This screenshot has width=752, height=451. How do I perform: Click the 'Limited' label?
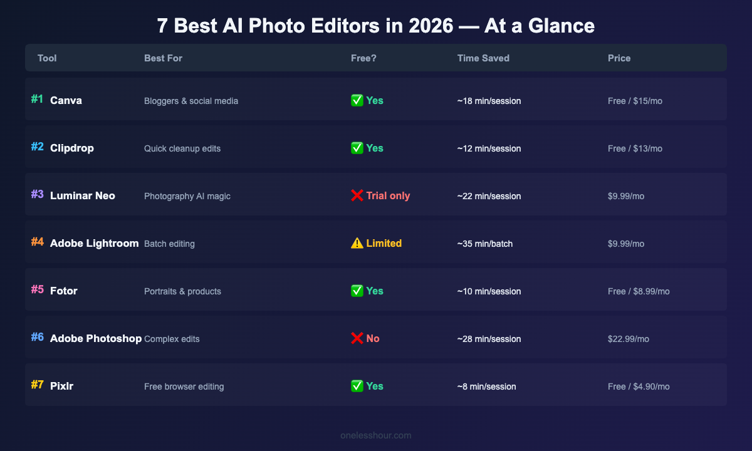384,243
